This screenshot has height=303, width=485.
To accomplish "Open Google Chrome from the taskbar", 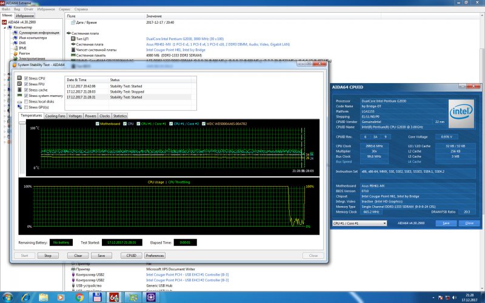I will pyautogui.click(x=79, y=297).
